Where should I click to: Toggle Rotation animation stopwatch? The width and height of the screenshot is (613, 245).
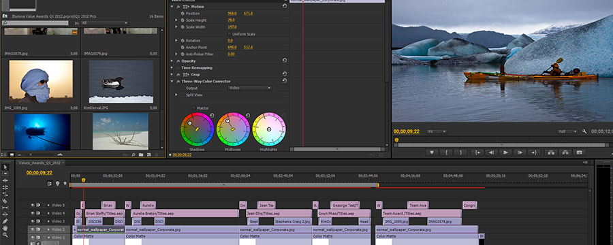pyautogui.click(x=182, y=40)
